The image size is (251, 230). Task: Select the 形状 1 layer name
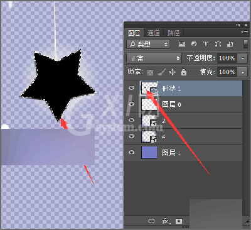coord(171,89)
